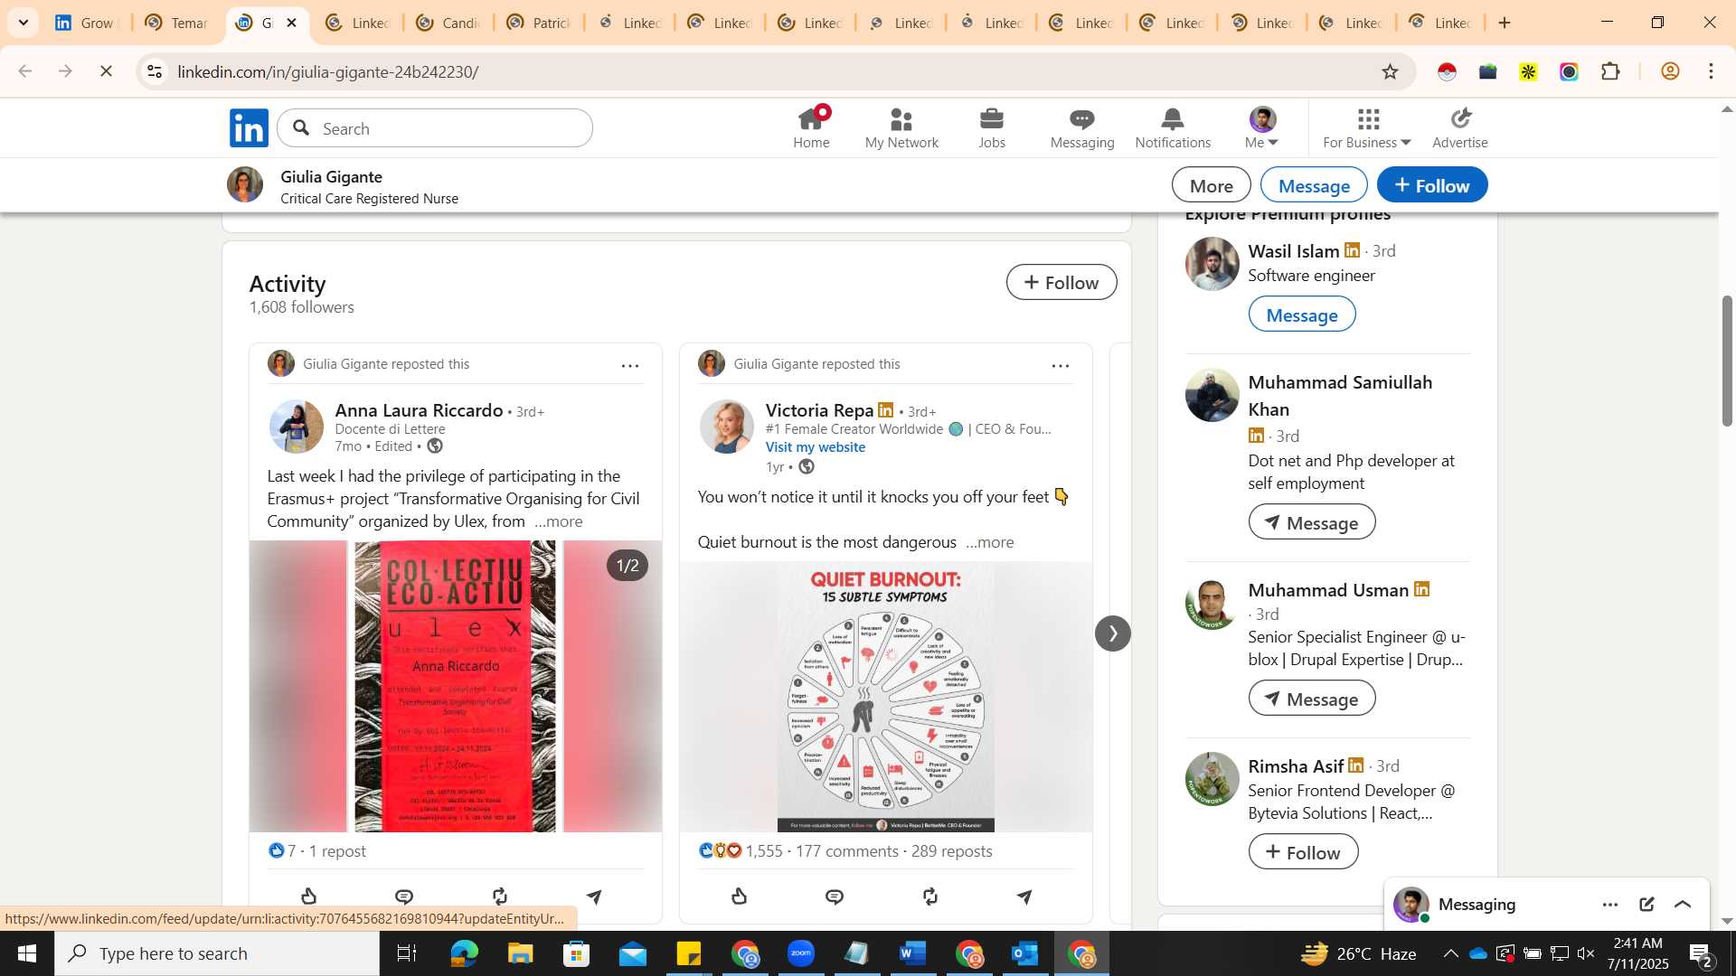Viewport: 1736px width, 976px height.
Task: Expand Anna Laura Riccardo post with more
Action: [x=558, y=521]
